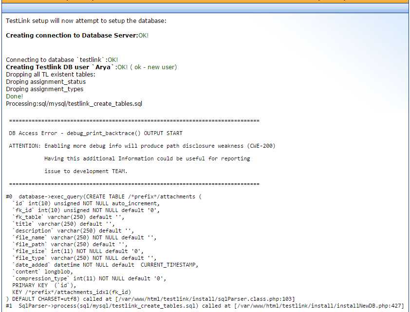Viewport: 410px width, 312px height.
Task: Click the green '( ok - new user)' status text
Action: coord(153,67)
